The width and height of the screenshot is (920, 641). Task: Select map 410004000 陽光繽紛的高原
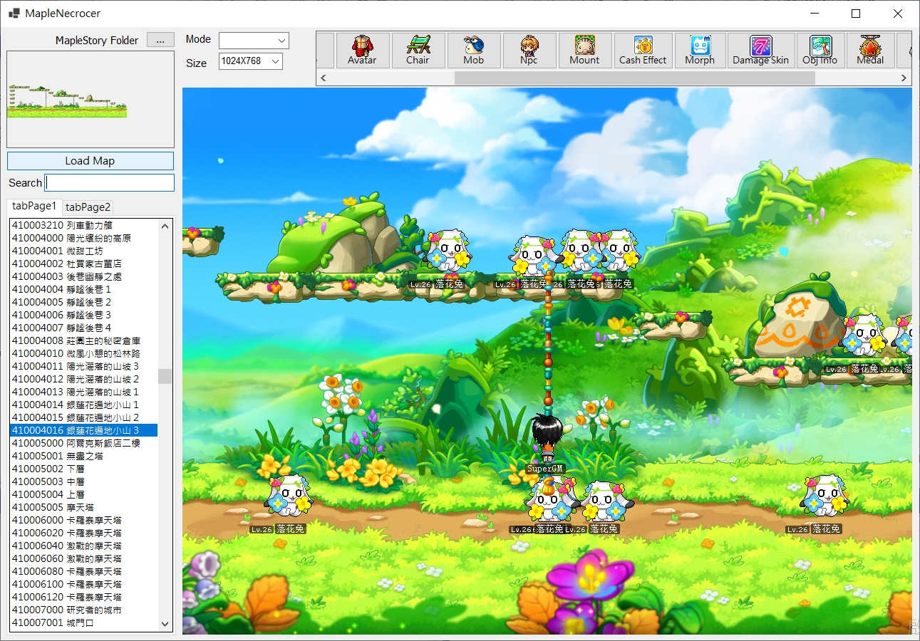(x=83, y=238)
